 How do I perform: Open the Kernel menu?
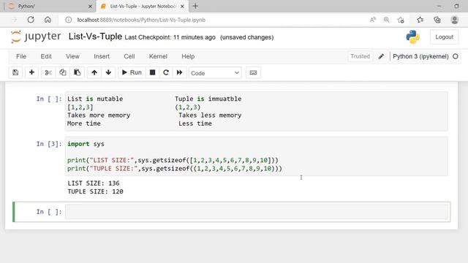(158, 56)
